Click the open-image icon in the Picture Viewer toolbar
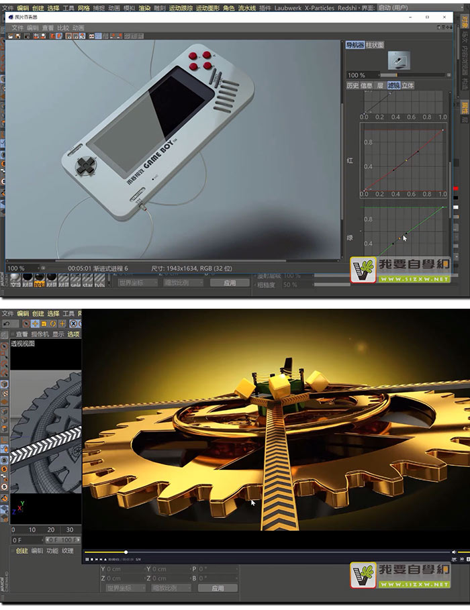 pos(11,36)
